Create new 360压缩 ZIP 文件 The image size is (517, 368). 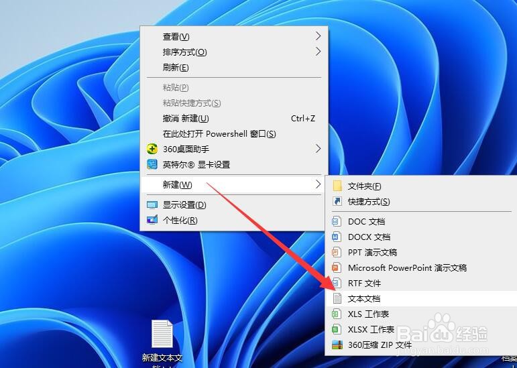[x=421, y=345]
